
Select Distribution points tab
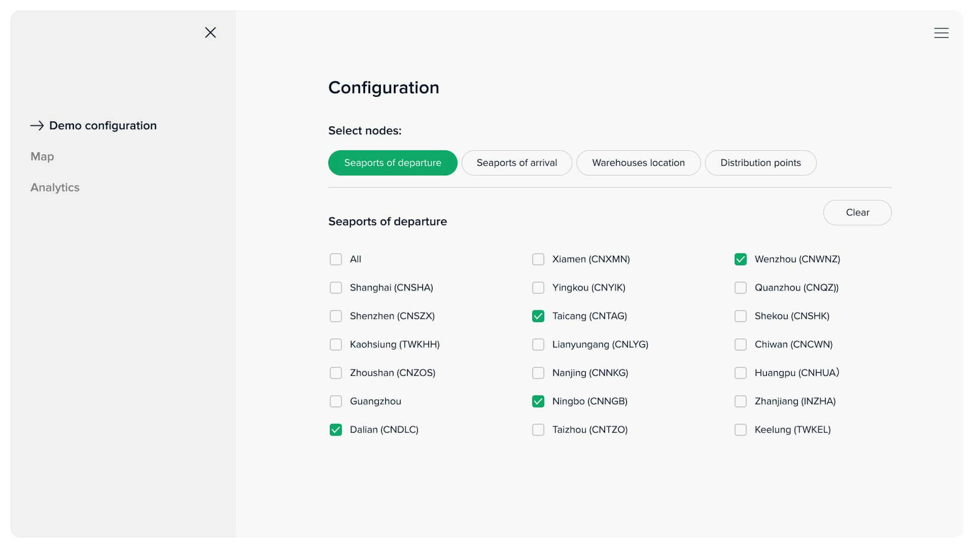point(761,163)
